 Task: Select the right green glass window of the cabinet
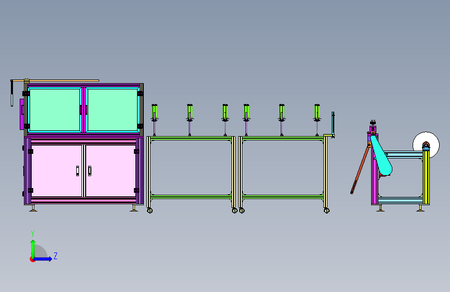pyautogui.click(x=113, y=110)
